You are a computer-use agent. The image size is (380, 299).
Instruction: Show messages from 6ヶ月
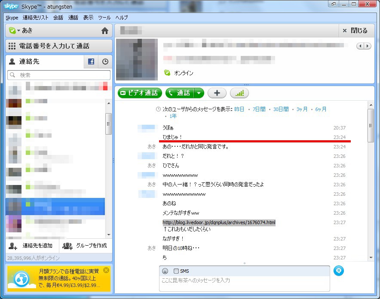[x=321, y=109]
